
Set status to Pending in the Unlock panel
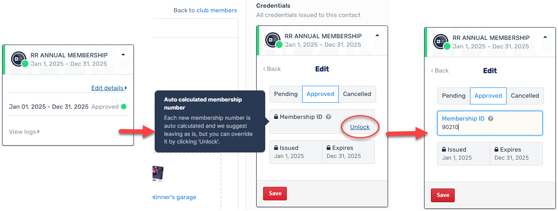coord(286,94)
